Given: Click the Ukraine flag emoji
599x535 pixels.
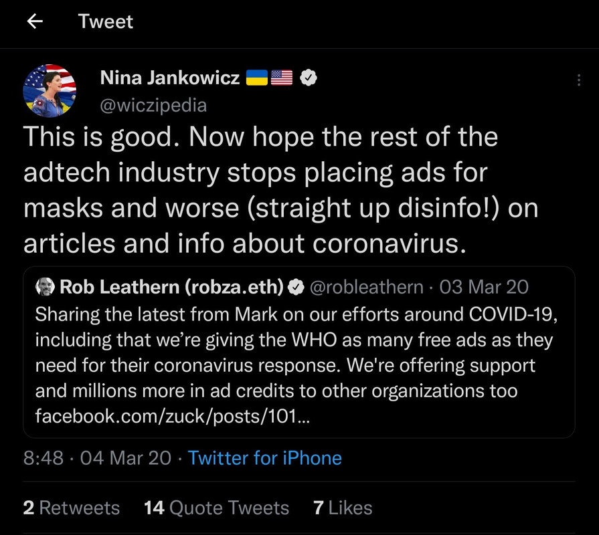Looking at the screenshot, I should [257, 78].
